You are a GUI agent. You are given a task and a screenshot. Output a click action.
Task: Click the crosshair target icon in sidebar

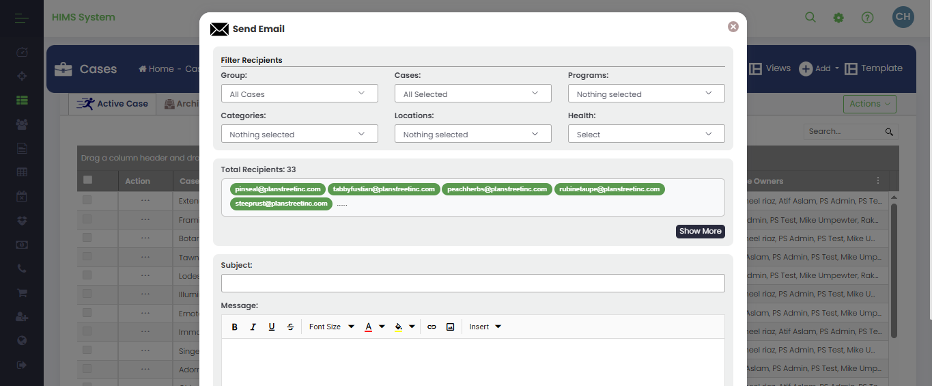22,76
